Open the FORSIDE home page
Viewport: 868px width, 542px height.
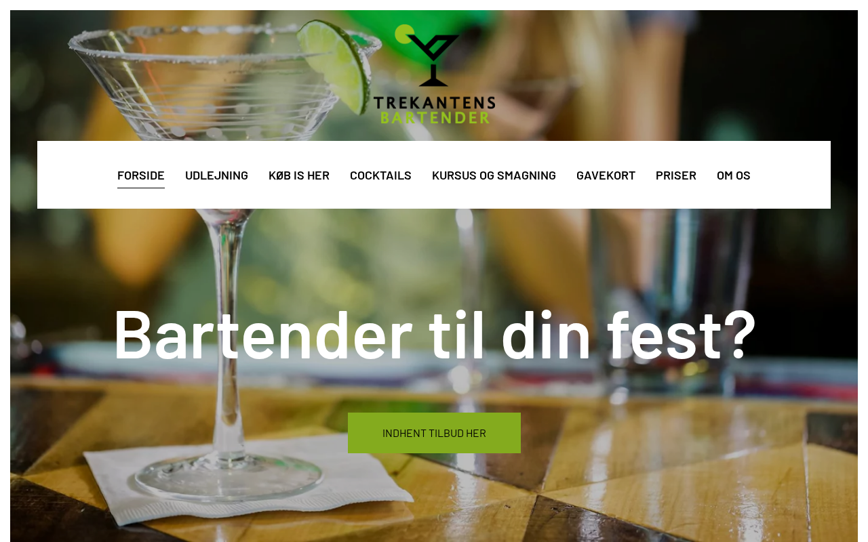pos(141,175)
